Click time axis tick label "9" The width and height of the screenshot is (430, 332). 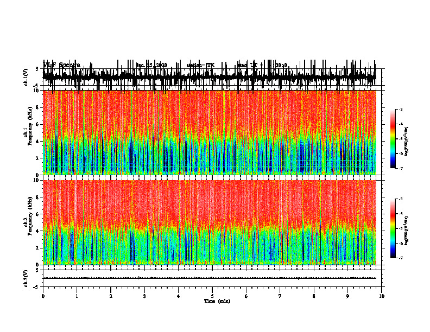tap(347, 296)
